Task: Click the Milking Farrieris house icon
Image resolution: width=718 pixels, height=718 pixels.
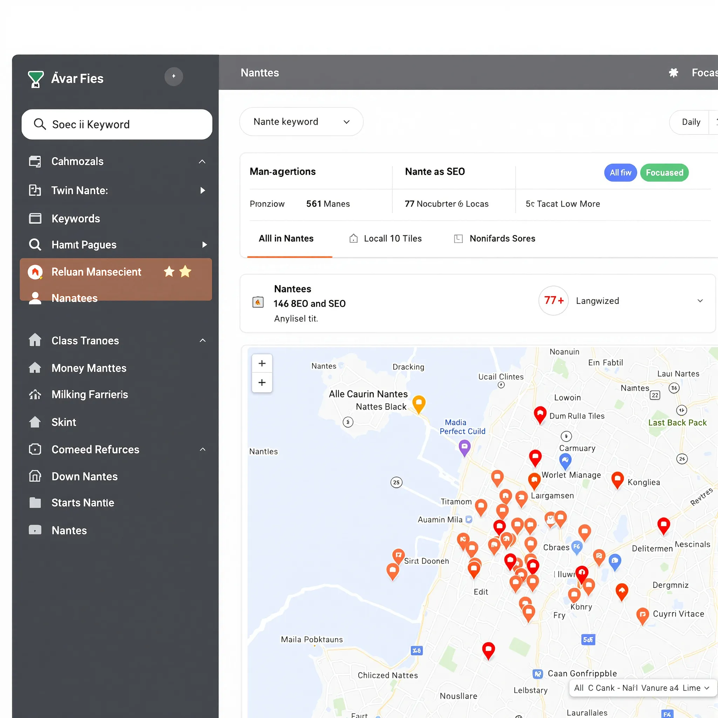Action: [x=35, y=394]
